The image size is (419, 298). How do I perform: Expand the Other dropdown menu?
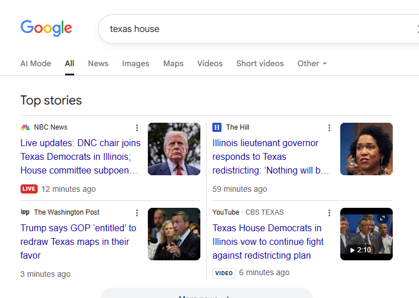(312, 63)
